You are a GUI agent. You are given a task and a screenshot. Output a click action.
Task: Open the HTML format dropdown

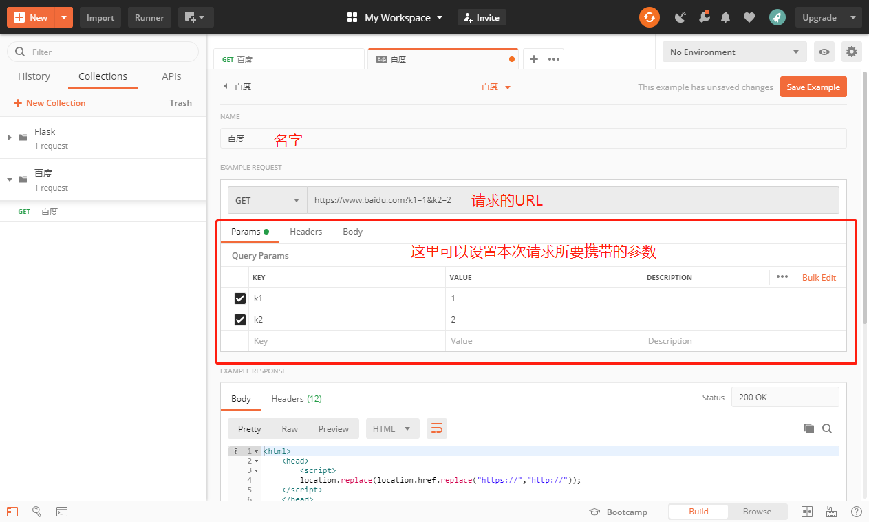point(392,428)
